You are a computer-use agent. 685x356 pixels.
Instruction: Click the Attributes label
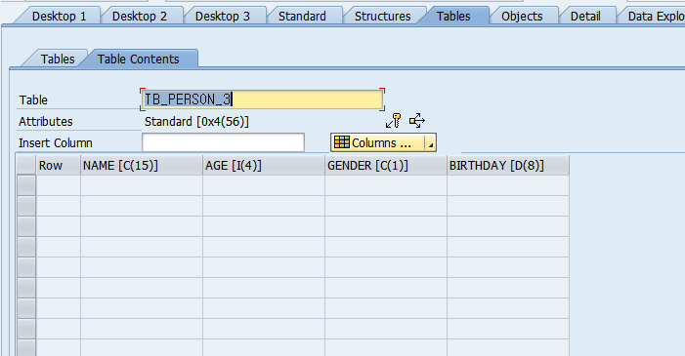(45, 121)
